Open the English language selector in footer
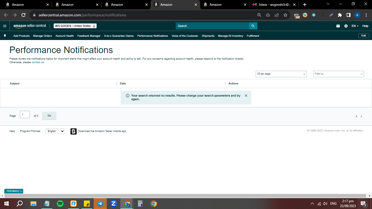The image size is (372, 209). tap(55, 131)
